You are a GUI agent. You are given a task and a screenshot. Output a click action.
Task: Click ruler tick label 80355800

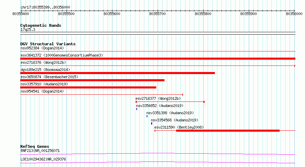click(203, 14)
